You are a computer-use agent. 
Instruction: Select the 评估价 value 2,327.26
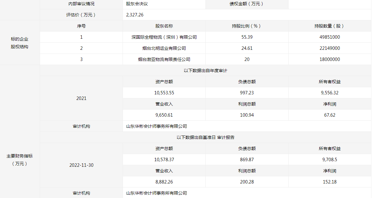click(135, 15)
